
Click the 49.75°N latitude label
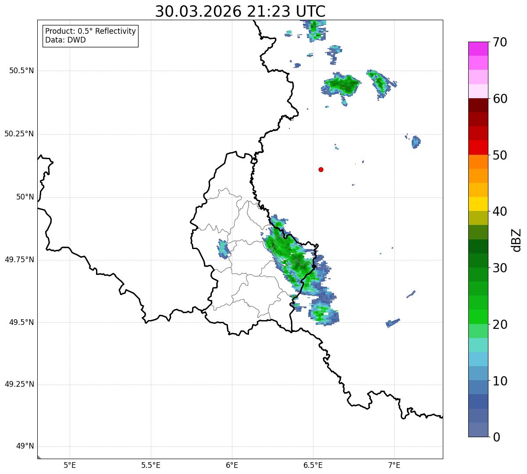point(19,260)
